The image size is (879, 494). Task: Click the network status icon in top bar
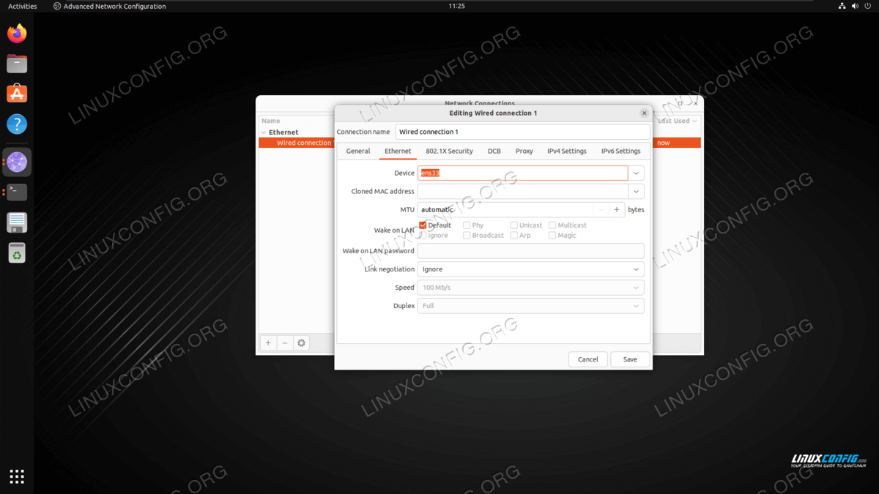point(842,6)
